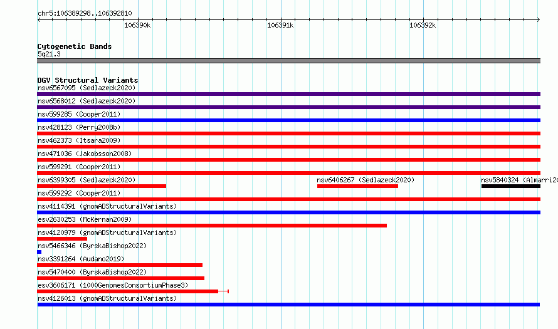The height and width of the screenshot is (329, 558).
Task: Click the left arrow end of ruler
Action: click(39, 19)
